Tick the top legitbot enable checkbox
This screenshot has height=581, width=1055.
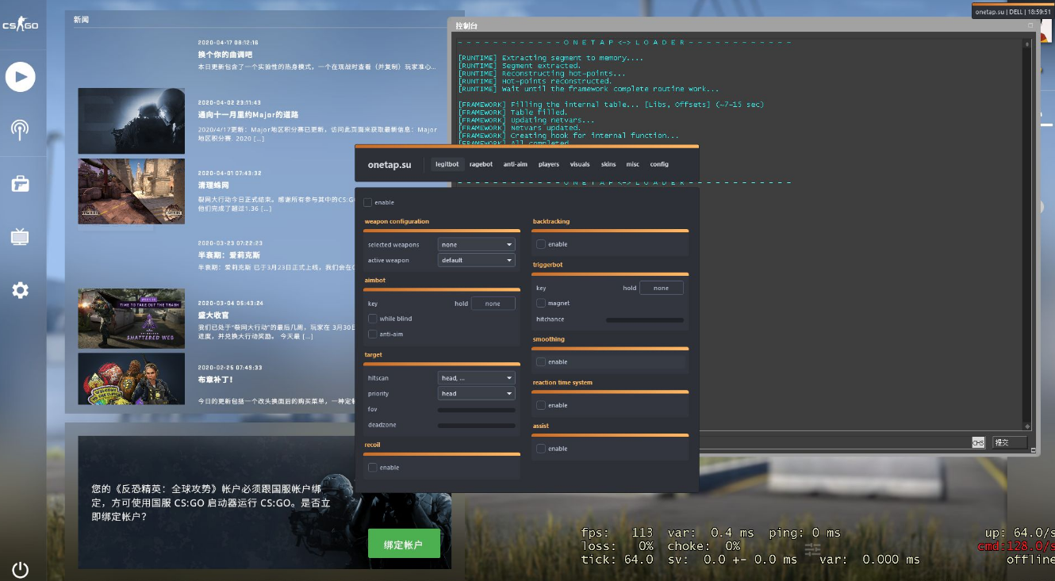(x=367, y=202)
